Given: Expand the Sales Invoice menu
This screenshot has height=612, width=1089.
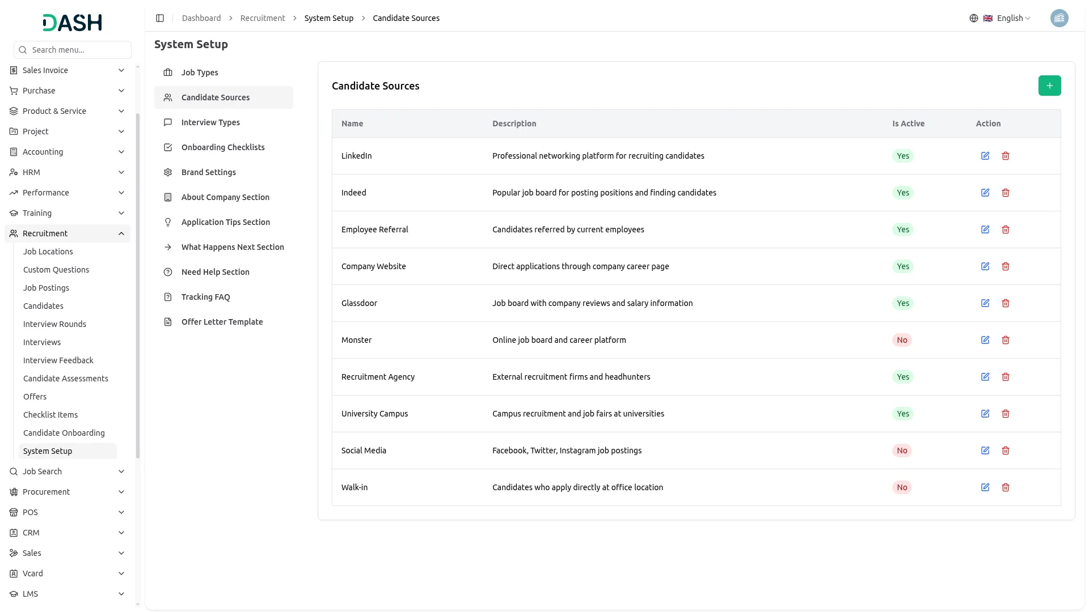Looking at the screenshot, I should [67, 70].
